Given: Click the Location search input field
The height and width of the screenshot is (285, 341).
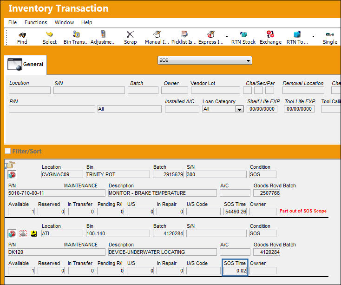Looking at the screenshot, I should pyautogui.click(x=30, y=90).
